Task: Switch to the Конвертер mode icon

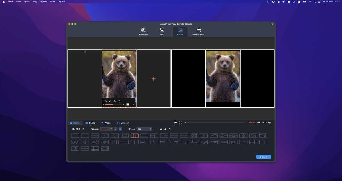Action: pos(143,31)
